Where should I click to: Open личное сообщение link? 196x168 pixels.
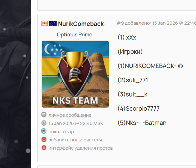coord(70,115)
